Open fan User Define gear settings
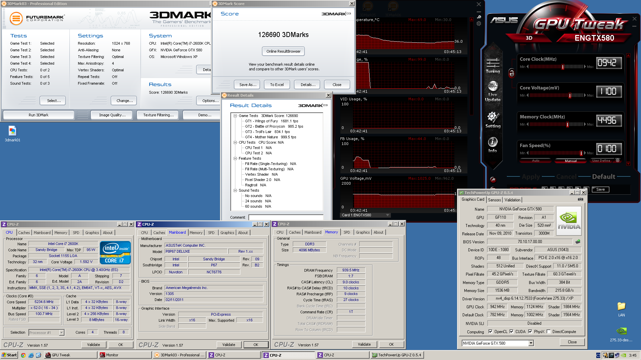This screenshot has height=360, width=641. coord(618,161)
